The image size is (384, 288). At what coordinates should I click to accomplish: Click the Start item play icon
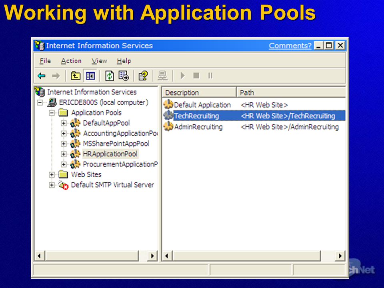[182, 76]
